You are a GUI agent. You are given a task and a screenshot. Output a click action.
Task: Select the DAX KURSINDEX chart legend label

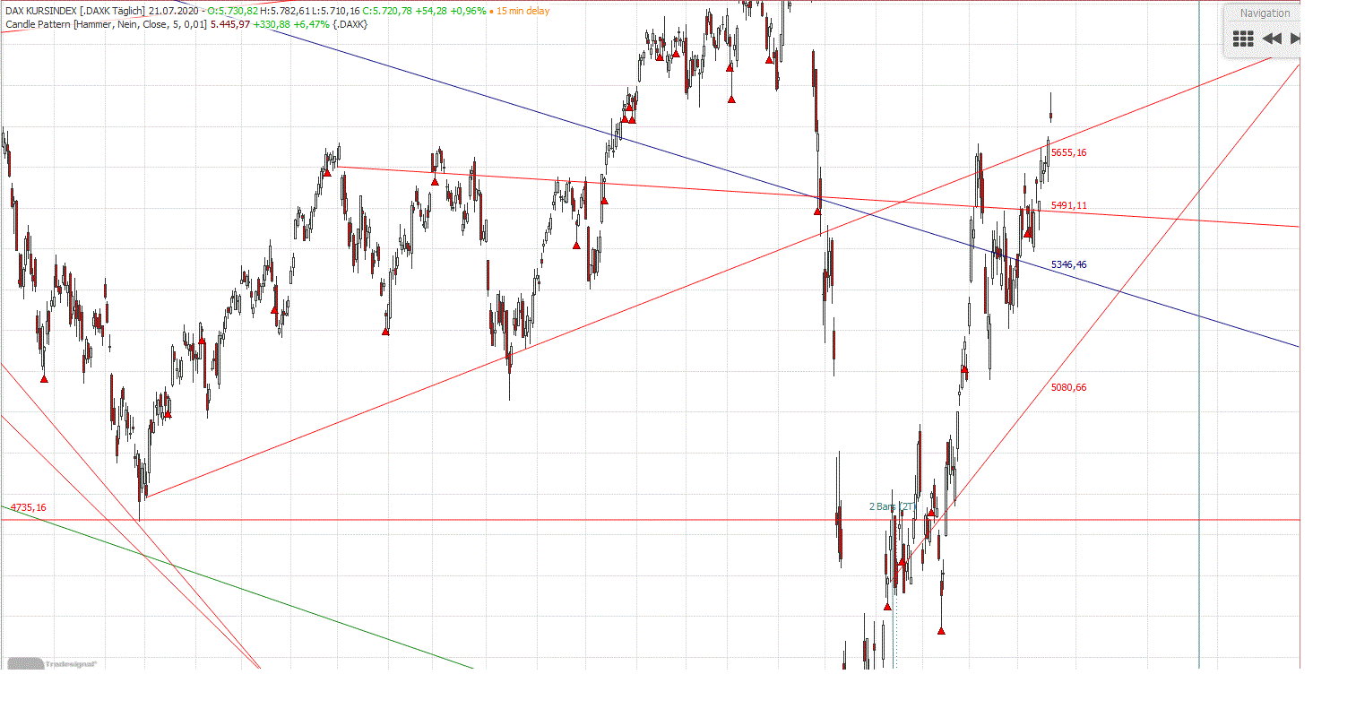(75, 11)
